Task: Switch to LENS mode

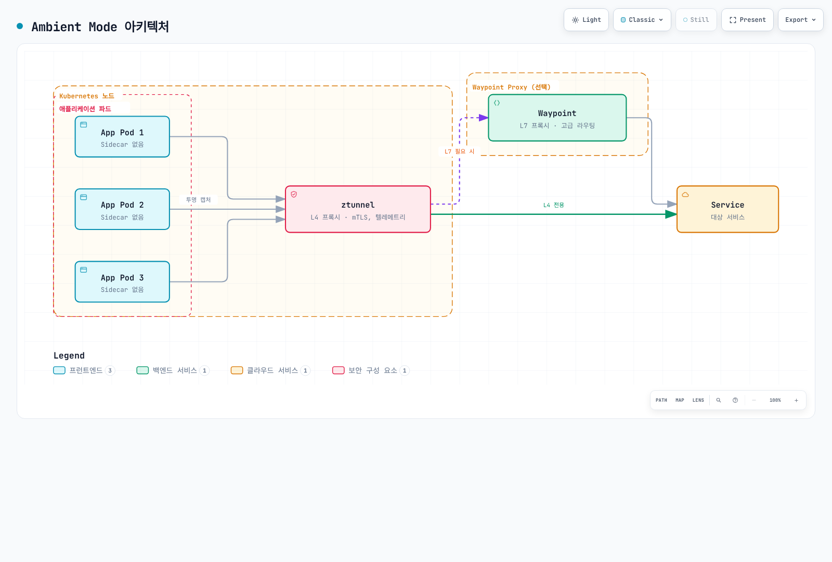Action: tap(698, 400)
